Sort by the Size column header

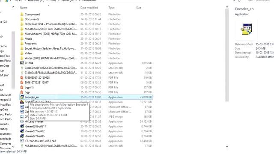[139, 8]
